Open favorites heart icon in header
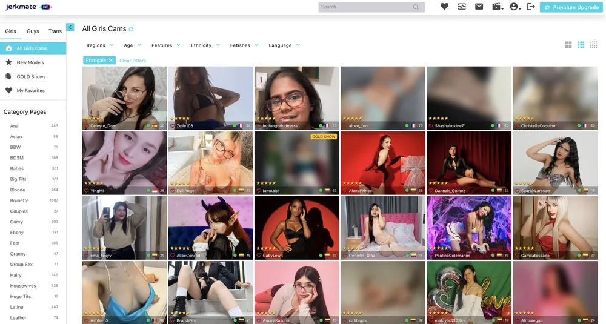This screenshot has width=606, height=324. tap(444, 7)
